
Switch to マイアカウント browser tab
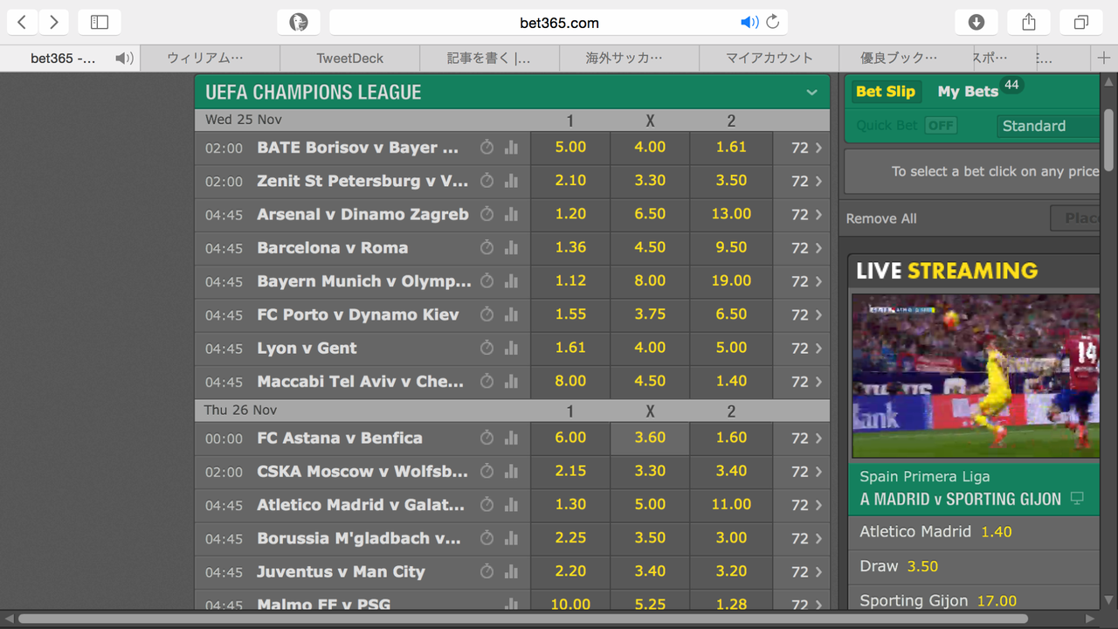769,58
